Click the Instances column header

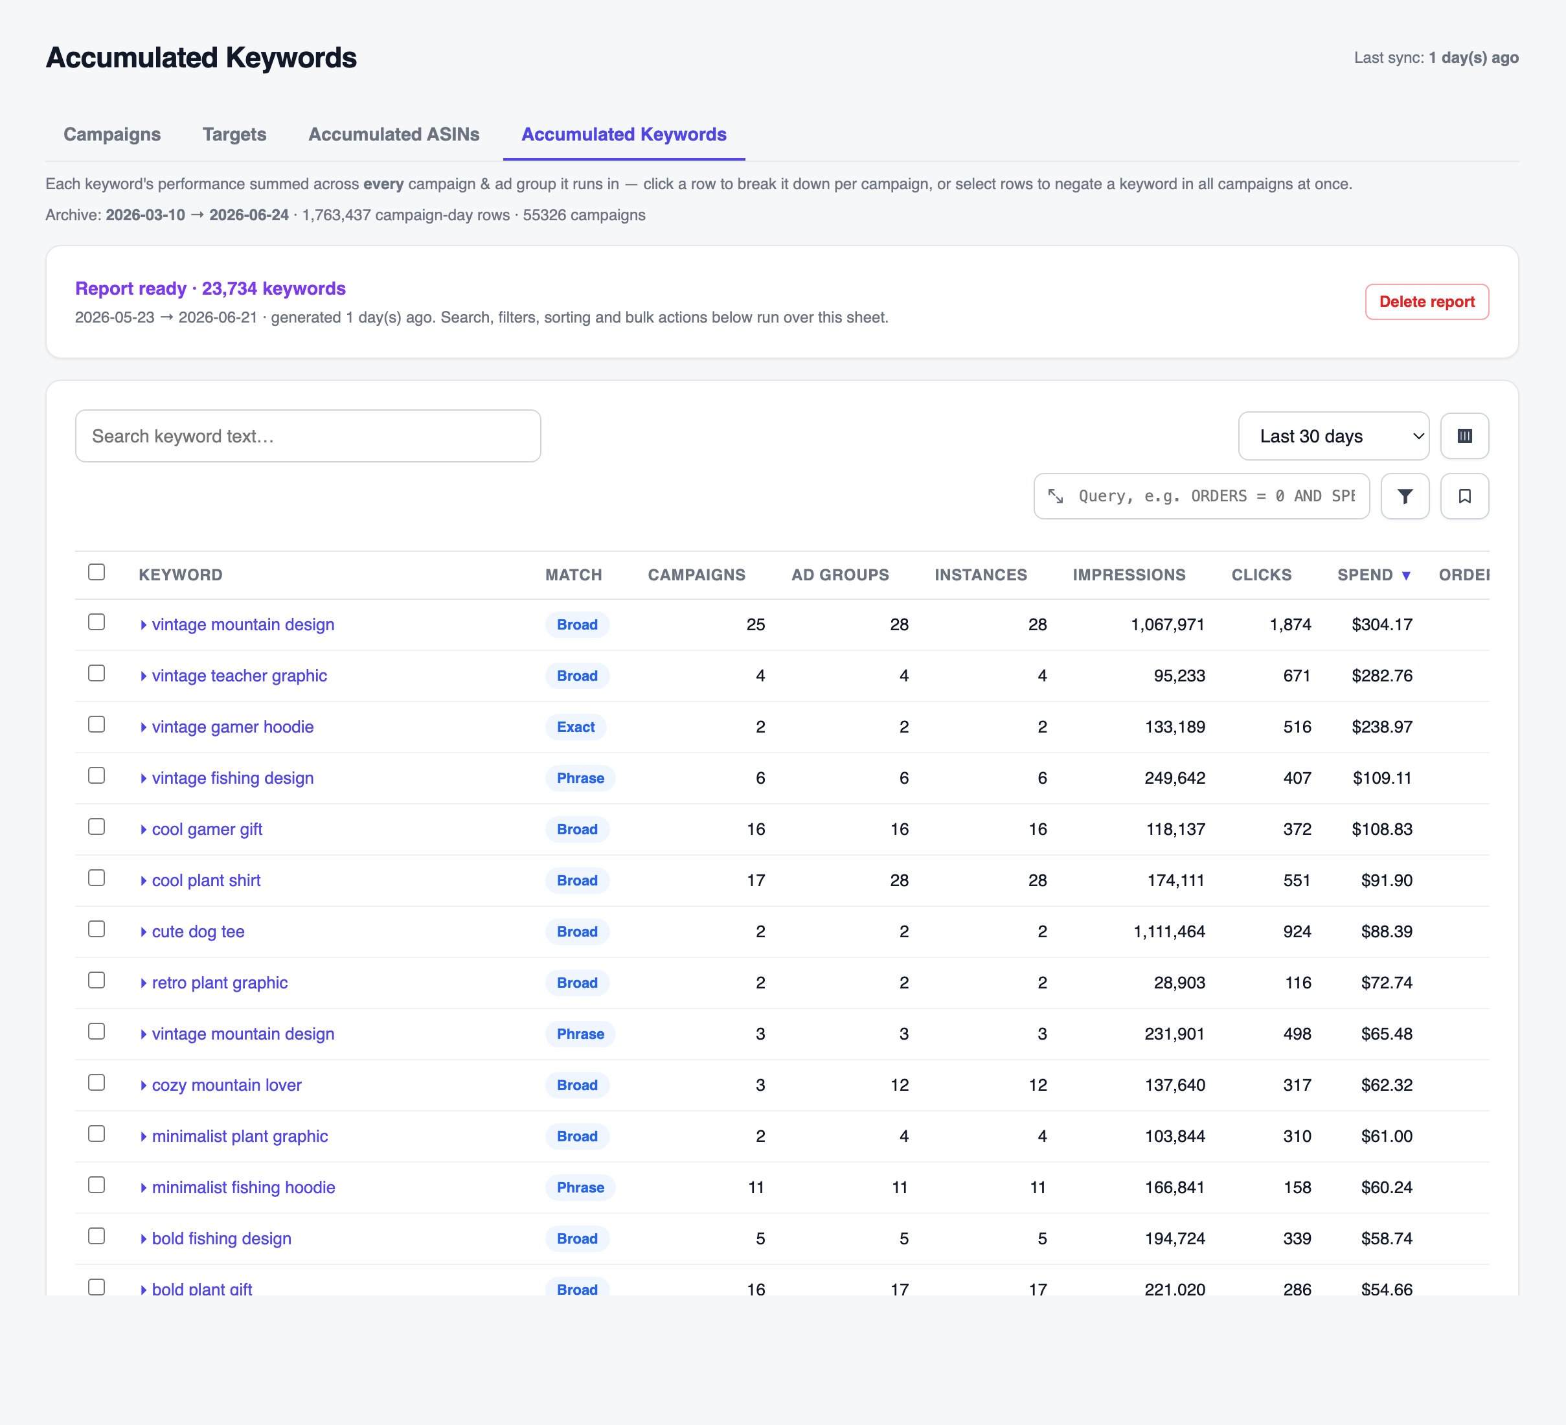981,575
